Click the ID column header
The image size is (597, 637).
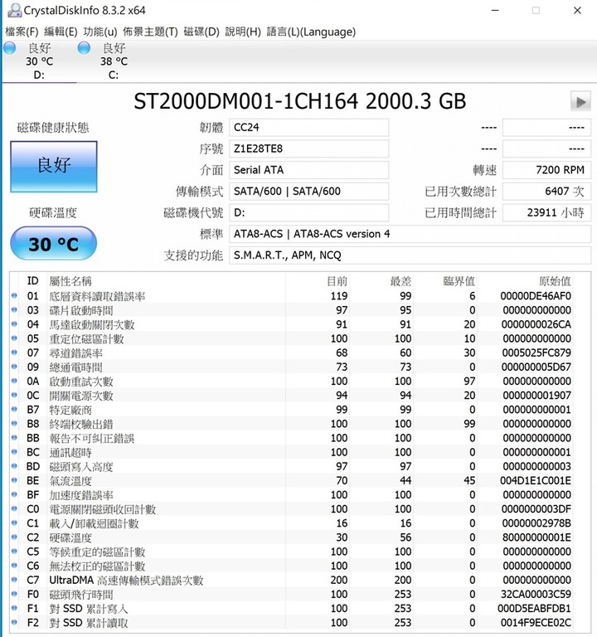click(32, 280)
